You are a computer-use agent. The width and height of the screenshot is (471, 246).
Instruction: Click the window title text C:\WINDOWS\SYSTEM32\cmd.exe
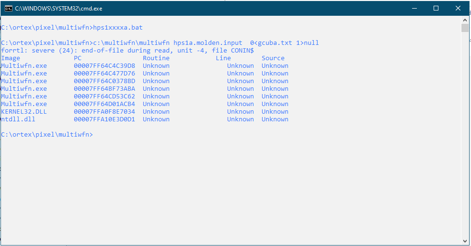coord(58,9)
